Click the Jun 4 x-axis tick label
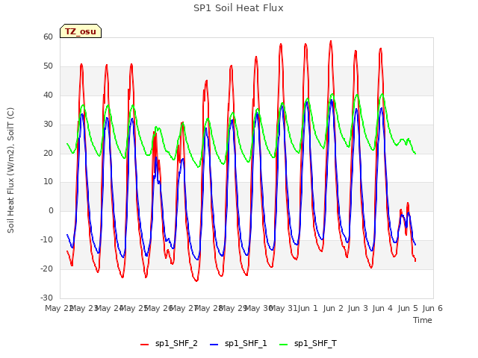This screenshot has height=358, width=478. click(x=382, y=308)
